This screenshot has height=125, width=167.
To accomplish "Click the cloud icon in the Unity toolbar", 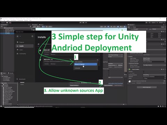I will 7,23.
